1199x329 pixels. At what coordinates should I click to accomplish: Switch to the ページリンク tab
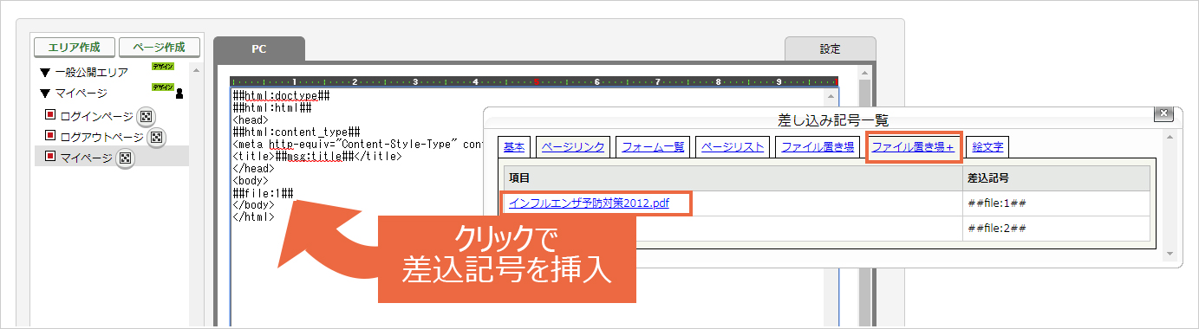(x=573, y=147)
